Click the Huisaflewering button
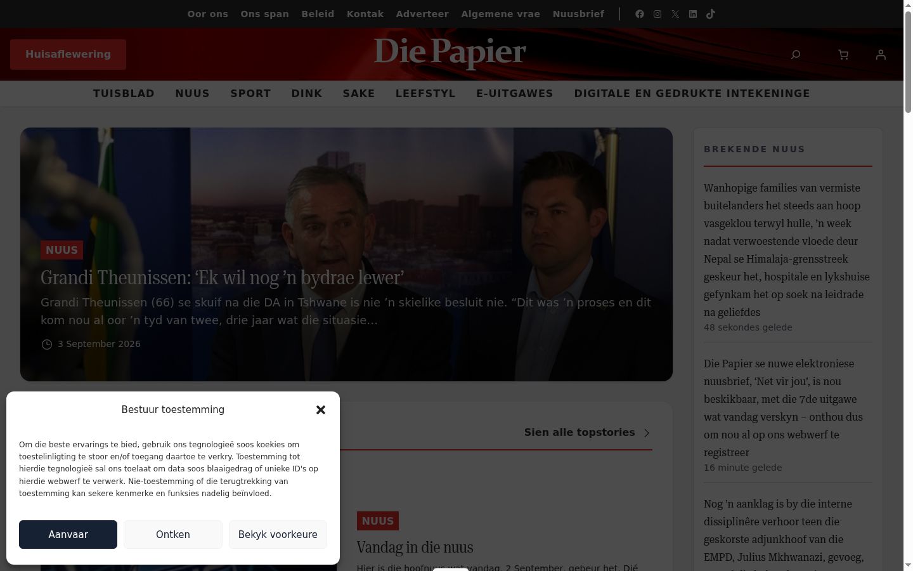Screen dimensions: 913x571 [68, 55]
